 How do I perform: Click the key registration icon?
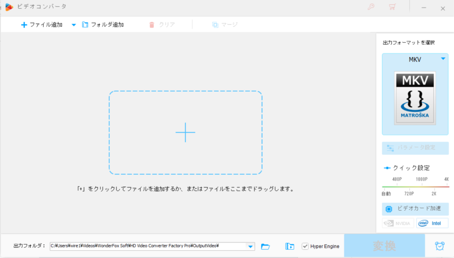coord(371,7)
